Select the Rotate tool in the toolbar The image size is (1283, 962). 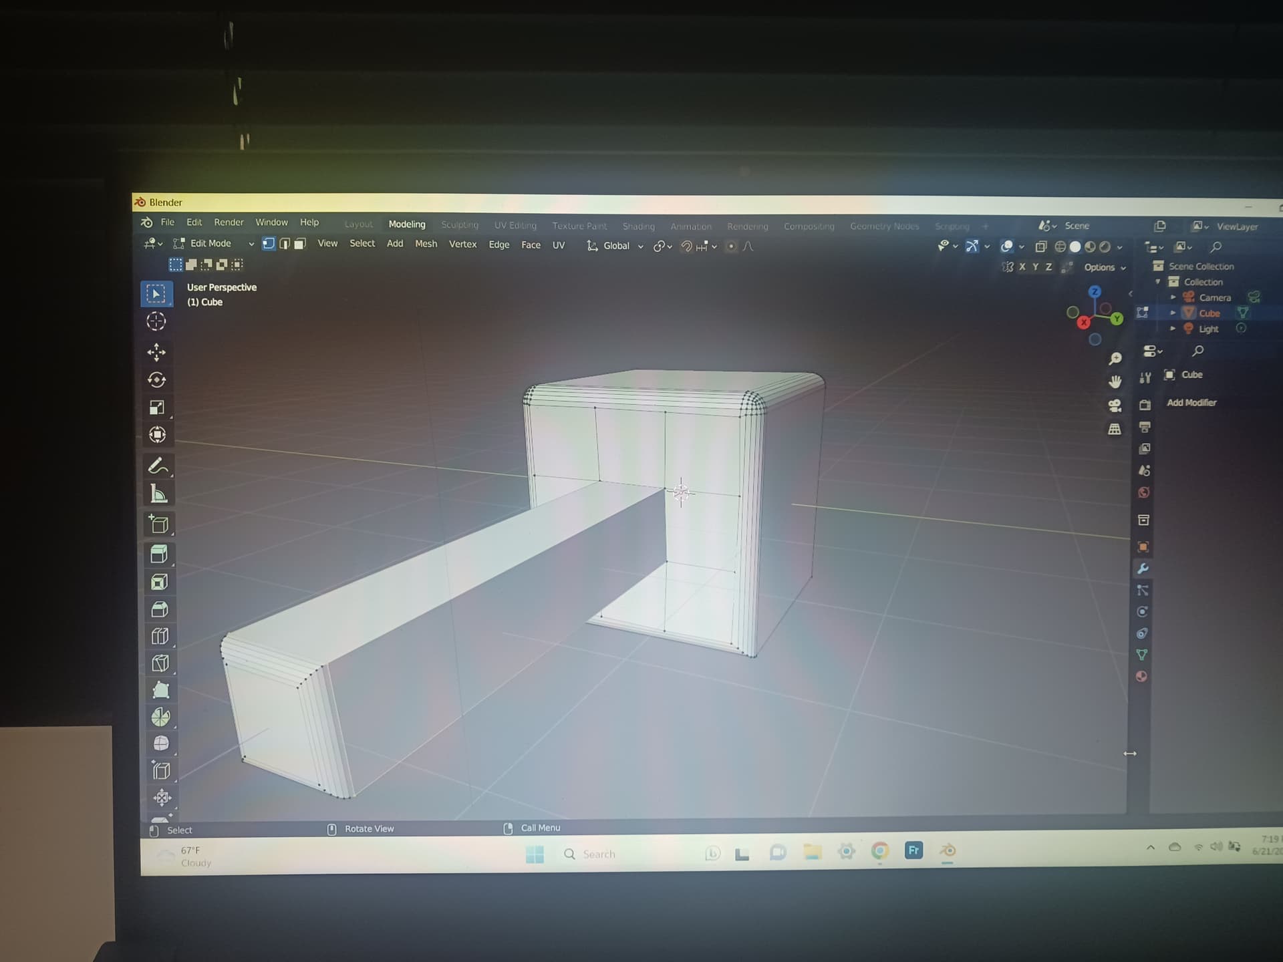point(156,379)
